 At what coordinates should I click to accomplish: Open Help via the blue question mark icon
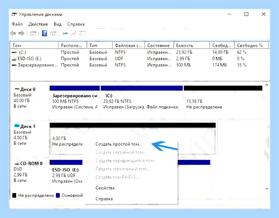click(x=45, y=33)
